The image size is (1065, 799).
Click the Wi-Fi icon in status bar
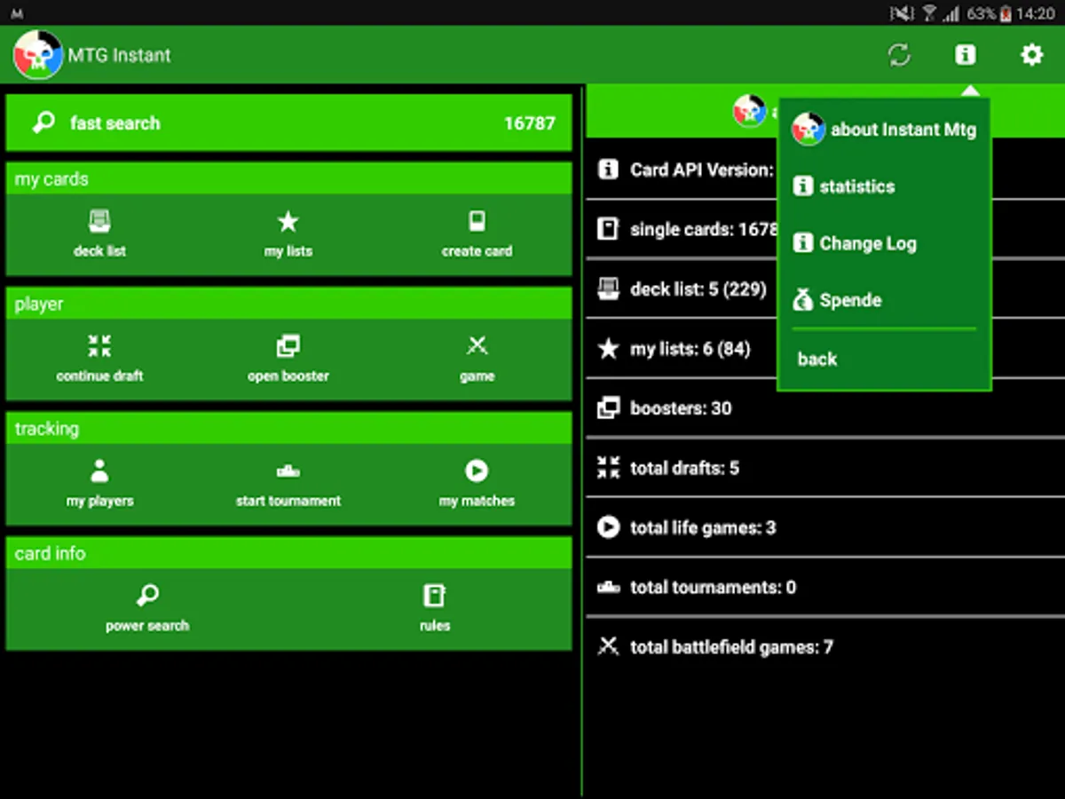(x=929, y=13)
